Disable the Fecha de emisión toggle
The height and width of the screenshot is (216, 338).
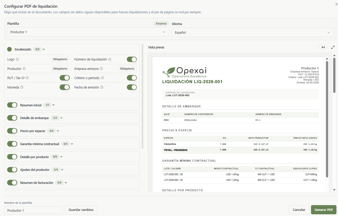(x=132, y=87)
